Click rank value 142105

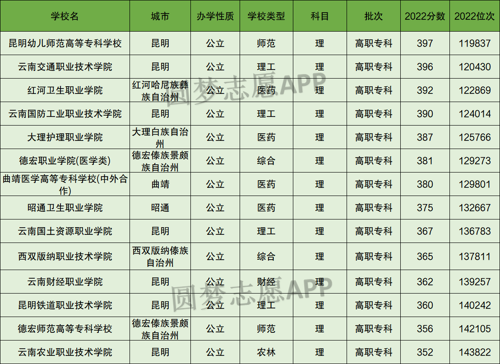pos(474,329)
